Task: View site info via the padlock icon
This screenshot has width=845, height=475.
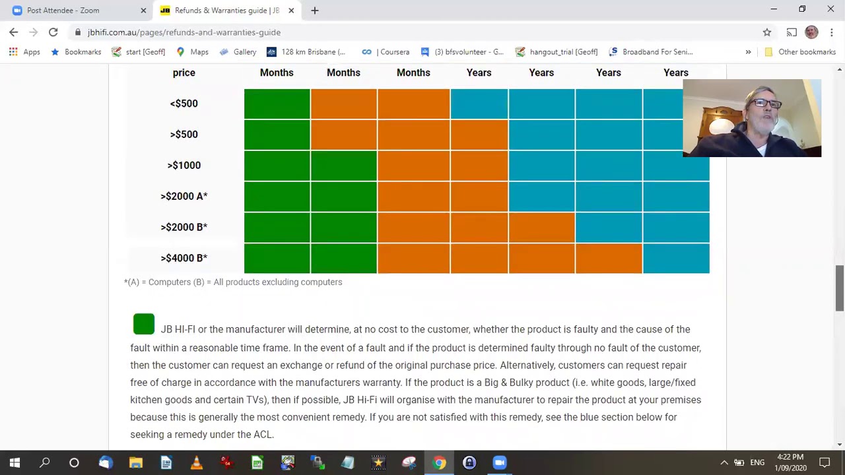Action: click(x=78, y=32)
